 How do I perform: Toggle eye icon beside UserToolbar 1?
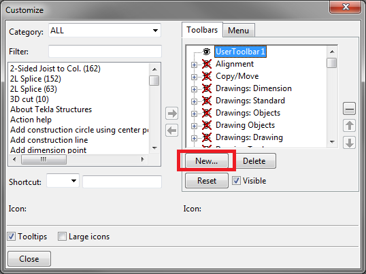[x=206, y=52]
